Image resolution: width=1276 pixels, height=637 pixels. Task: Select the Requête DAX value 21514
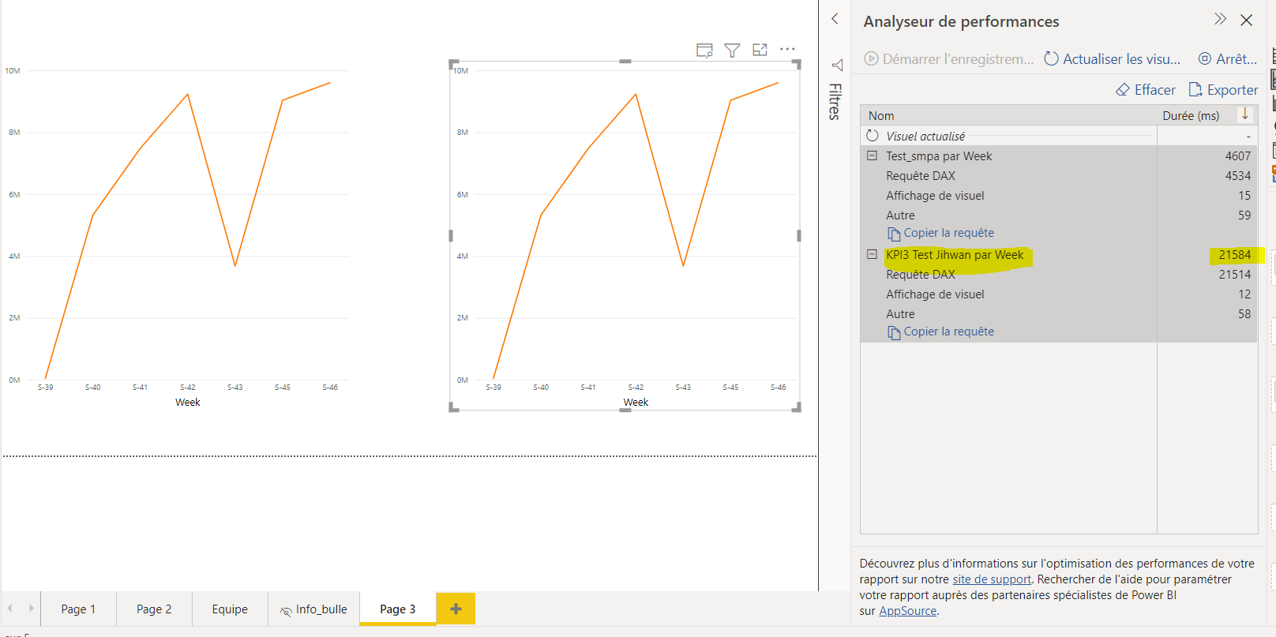pos(1234,275)
